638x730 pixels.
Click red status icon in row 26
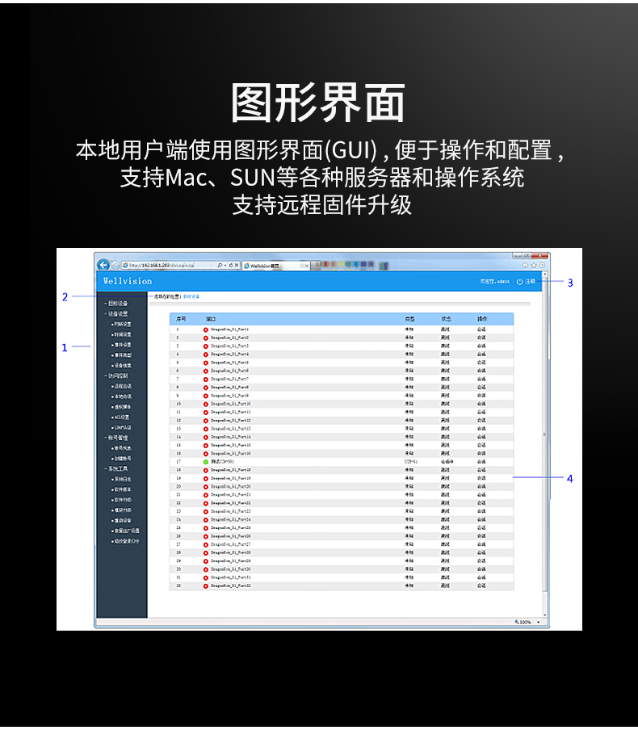click(206, 536)
